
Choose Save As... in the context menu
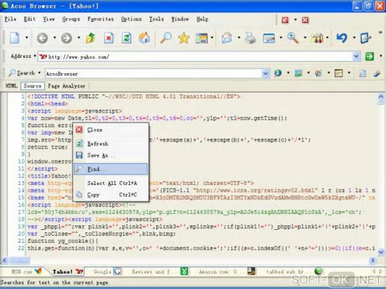[x=111, y=155]
